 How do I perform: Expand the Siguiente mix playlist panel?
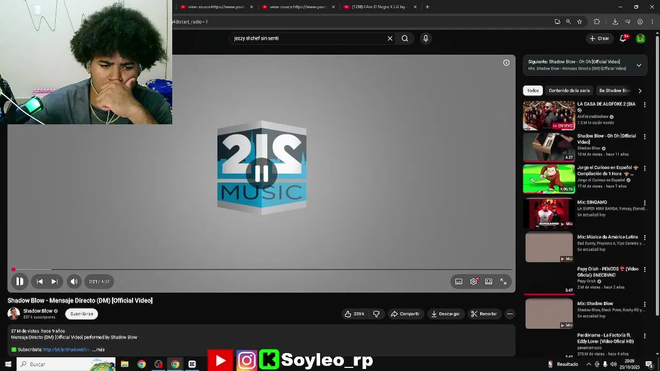639,65
